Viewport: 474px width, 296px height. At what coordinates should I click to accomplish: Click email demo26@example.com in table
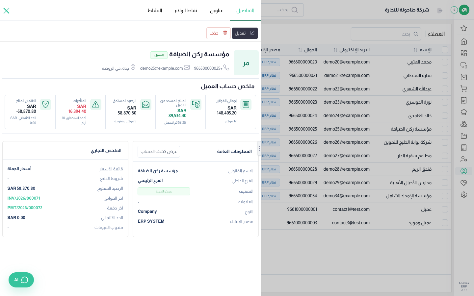coord(347,142)
